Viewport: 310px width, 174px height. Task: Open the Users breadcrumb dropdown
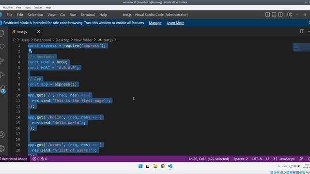(25, 40)
